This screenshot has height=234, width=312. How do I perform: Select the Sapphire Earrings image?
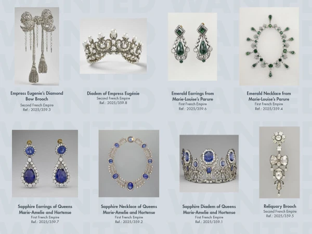tap(45, 164)
